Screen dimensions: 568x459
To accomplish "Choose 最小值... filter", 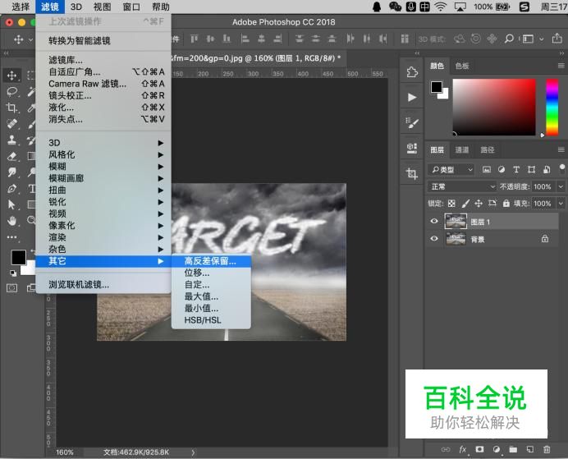I will click(211, 308).
